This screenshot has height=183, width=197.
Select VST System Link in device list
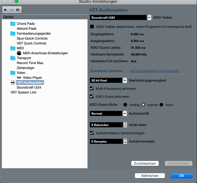pyautogui.click(x=23, y=92)
